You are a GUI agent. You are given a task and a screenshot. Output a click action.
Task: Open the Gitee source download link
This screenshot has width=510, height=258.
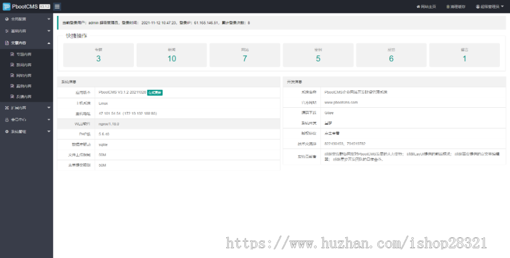(x=329, y=113)
